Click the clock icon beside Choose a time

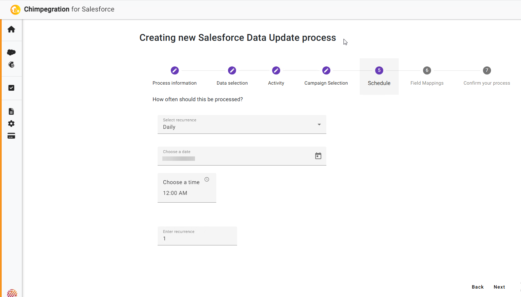[x=207, y=179]
